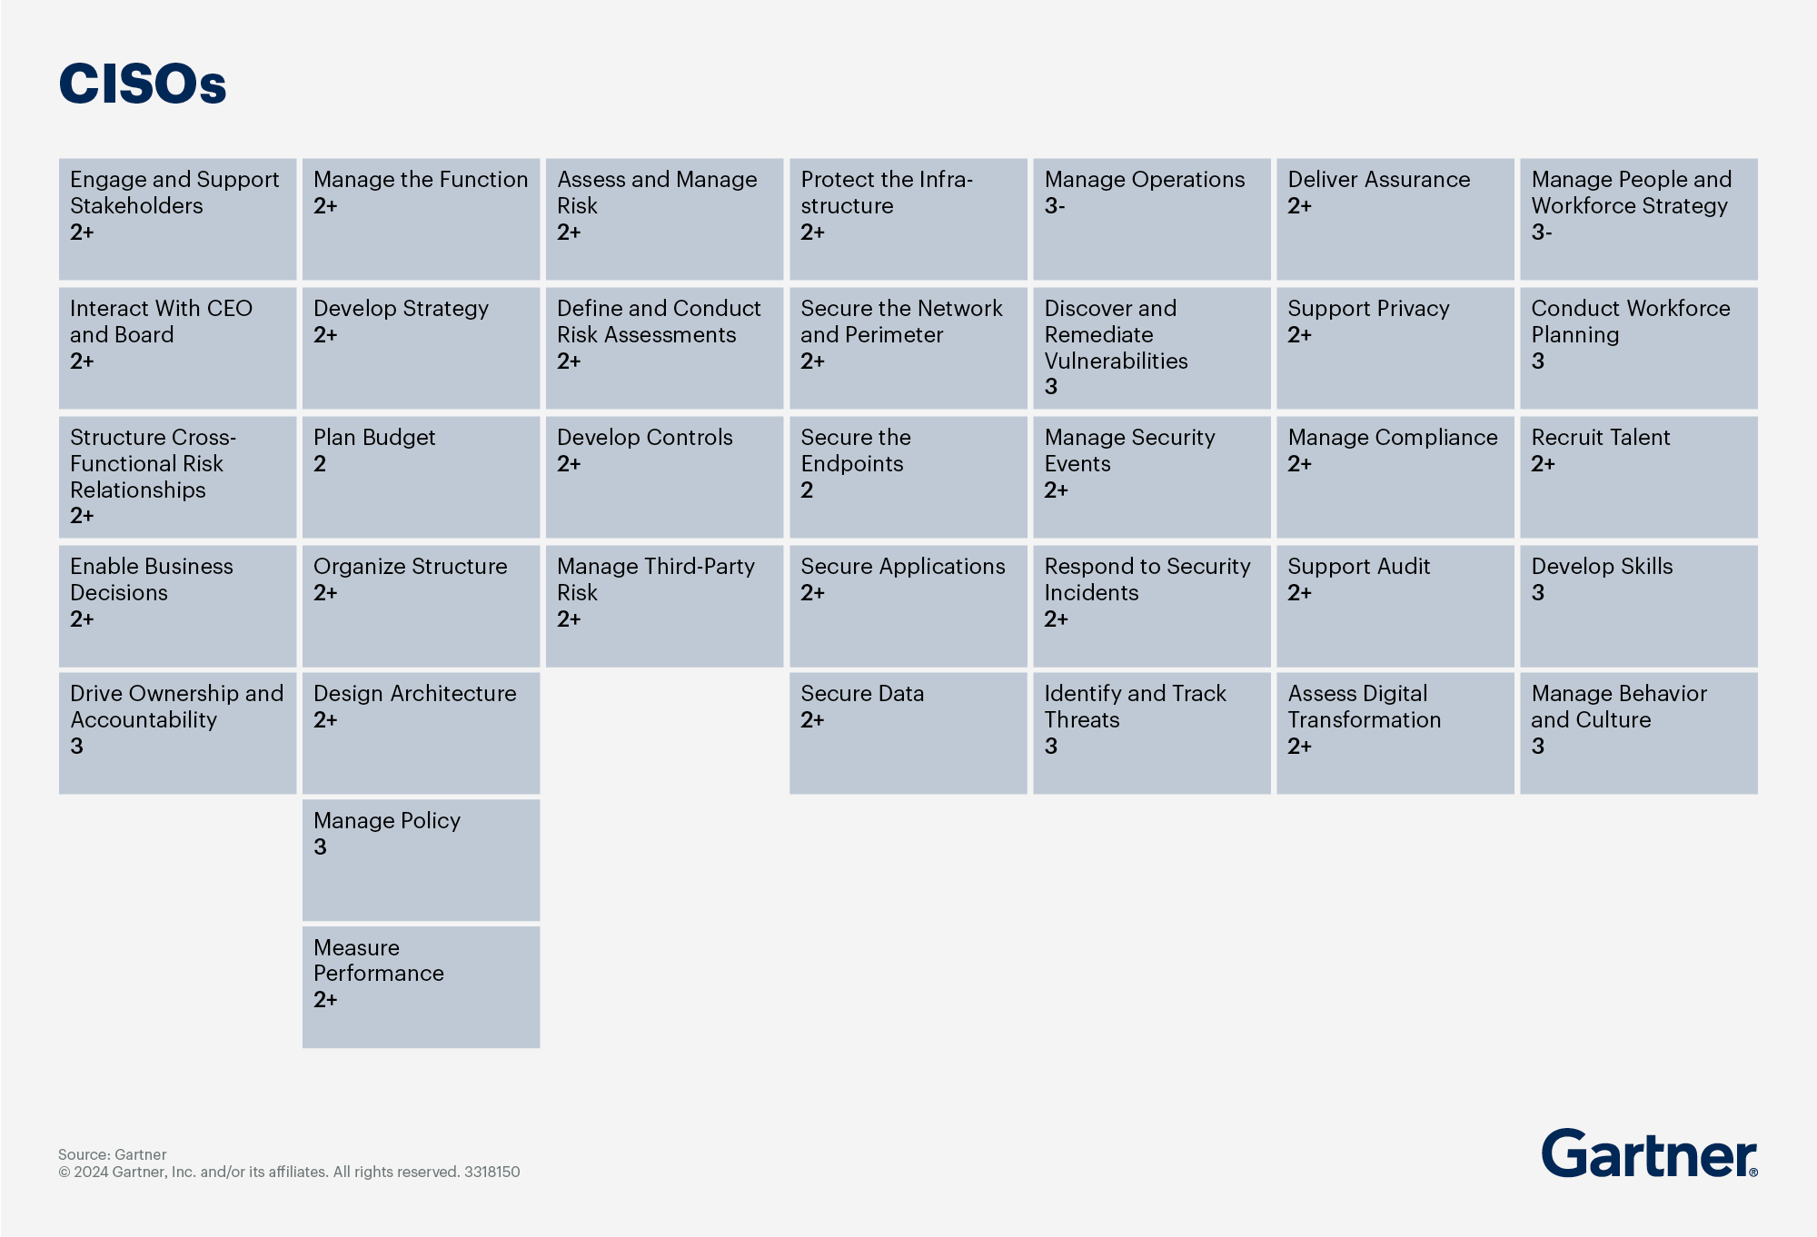Click the Gartner logo
Viewport: 1817px width, 1237px height.
point(1648,1153)
